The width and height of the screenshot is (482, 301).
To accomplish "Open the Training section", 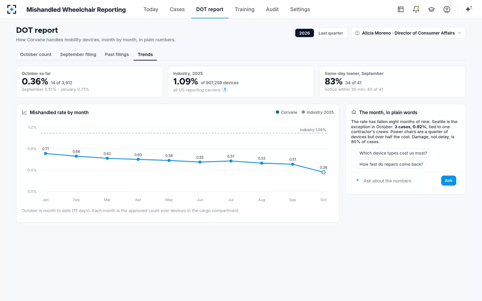I will [245, 9].
